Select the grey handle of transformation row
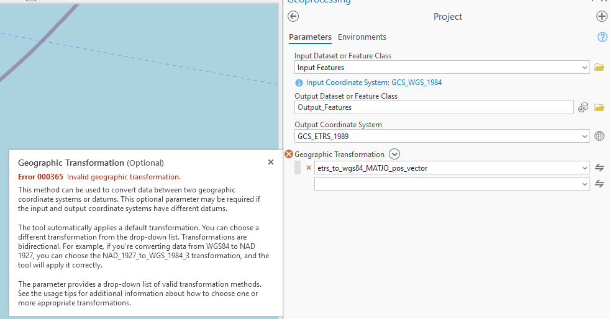This screenshot has height=319, width=610. (298, 168)
